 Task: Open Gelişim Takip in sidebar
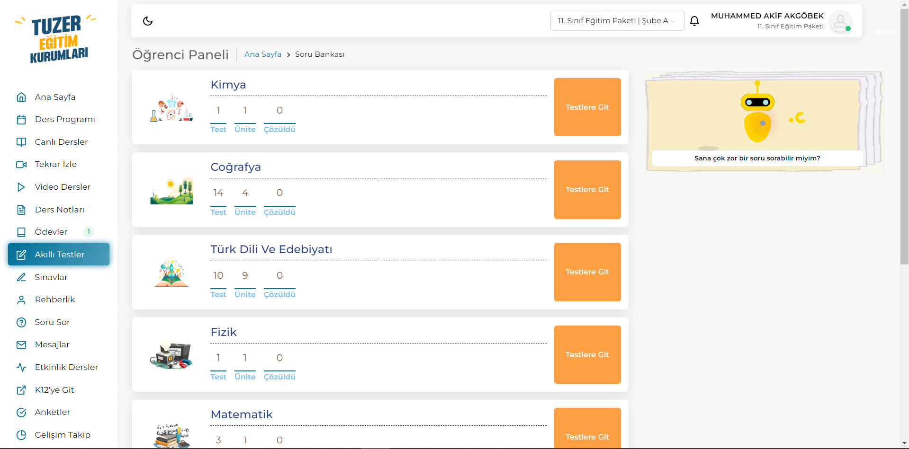pos(63,435)
